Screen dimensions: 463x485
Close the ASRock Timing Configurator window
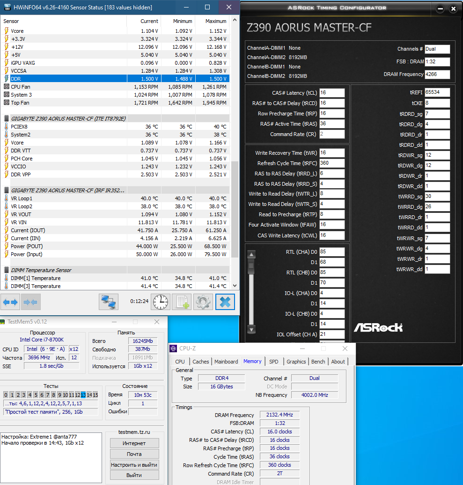(453, 8)
